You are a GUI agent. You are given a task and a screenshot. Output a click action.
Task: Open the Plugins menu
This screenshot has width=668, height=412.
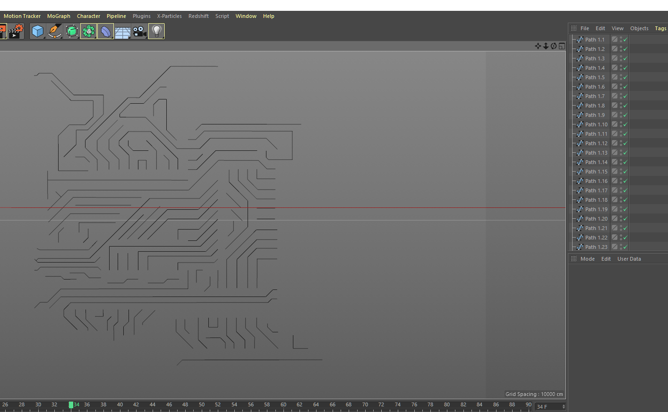tap(141, 16)
